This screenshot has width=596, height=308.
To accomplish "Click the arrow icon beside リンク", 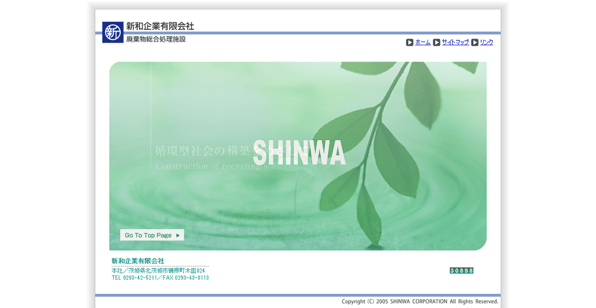I will coord(475,42).
